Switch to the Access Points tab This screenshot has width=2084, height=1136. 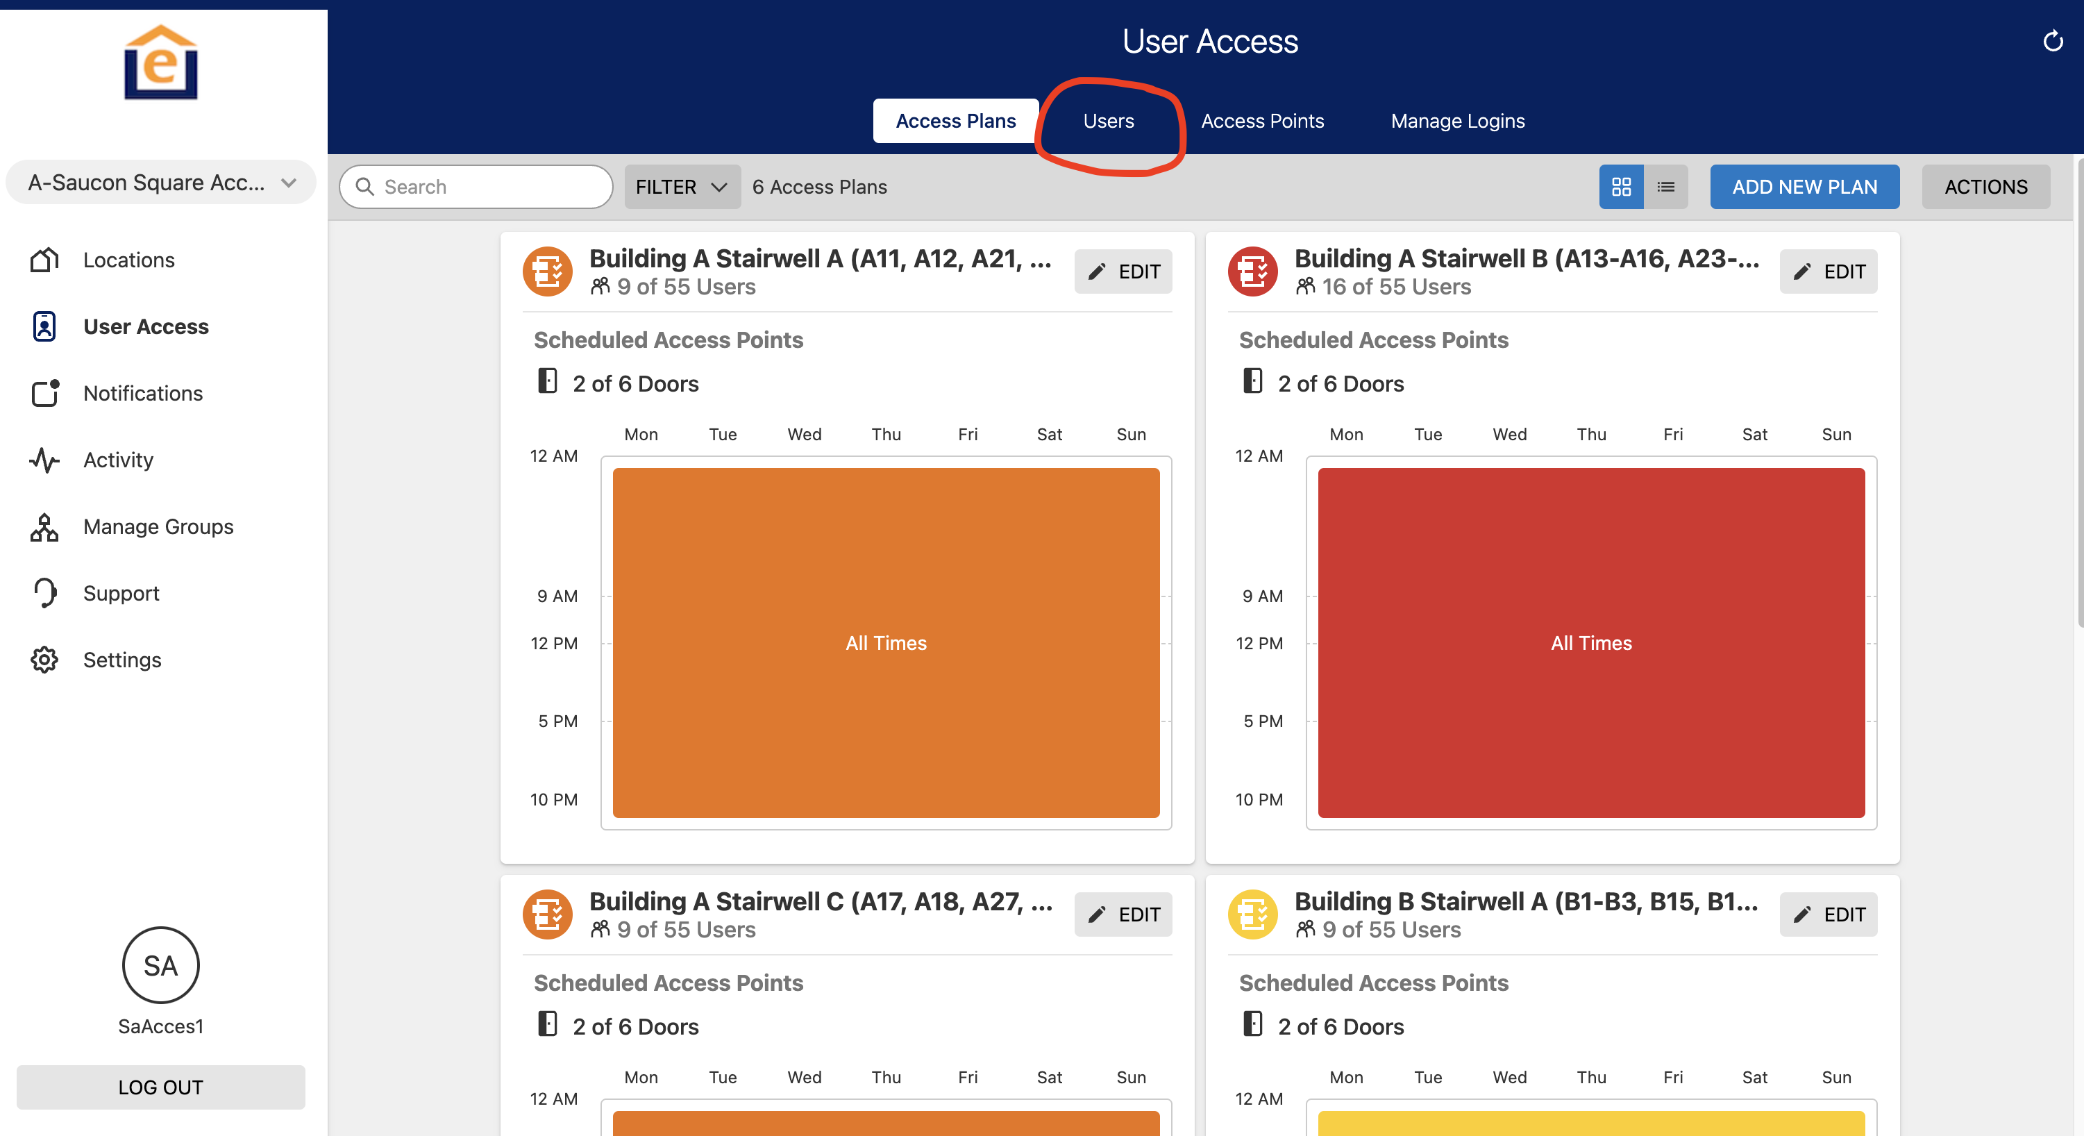pos(1262,121)
